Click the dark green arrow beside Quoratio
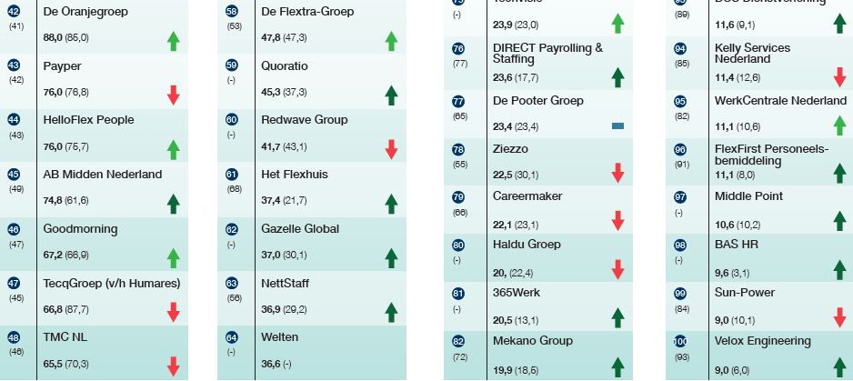This screenshot has width=853, height=381. tap(391, 95)
